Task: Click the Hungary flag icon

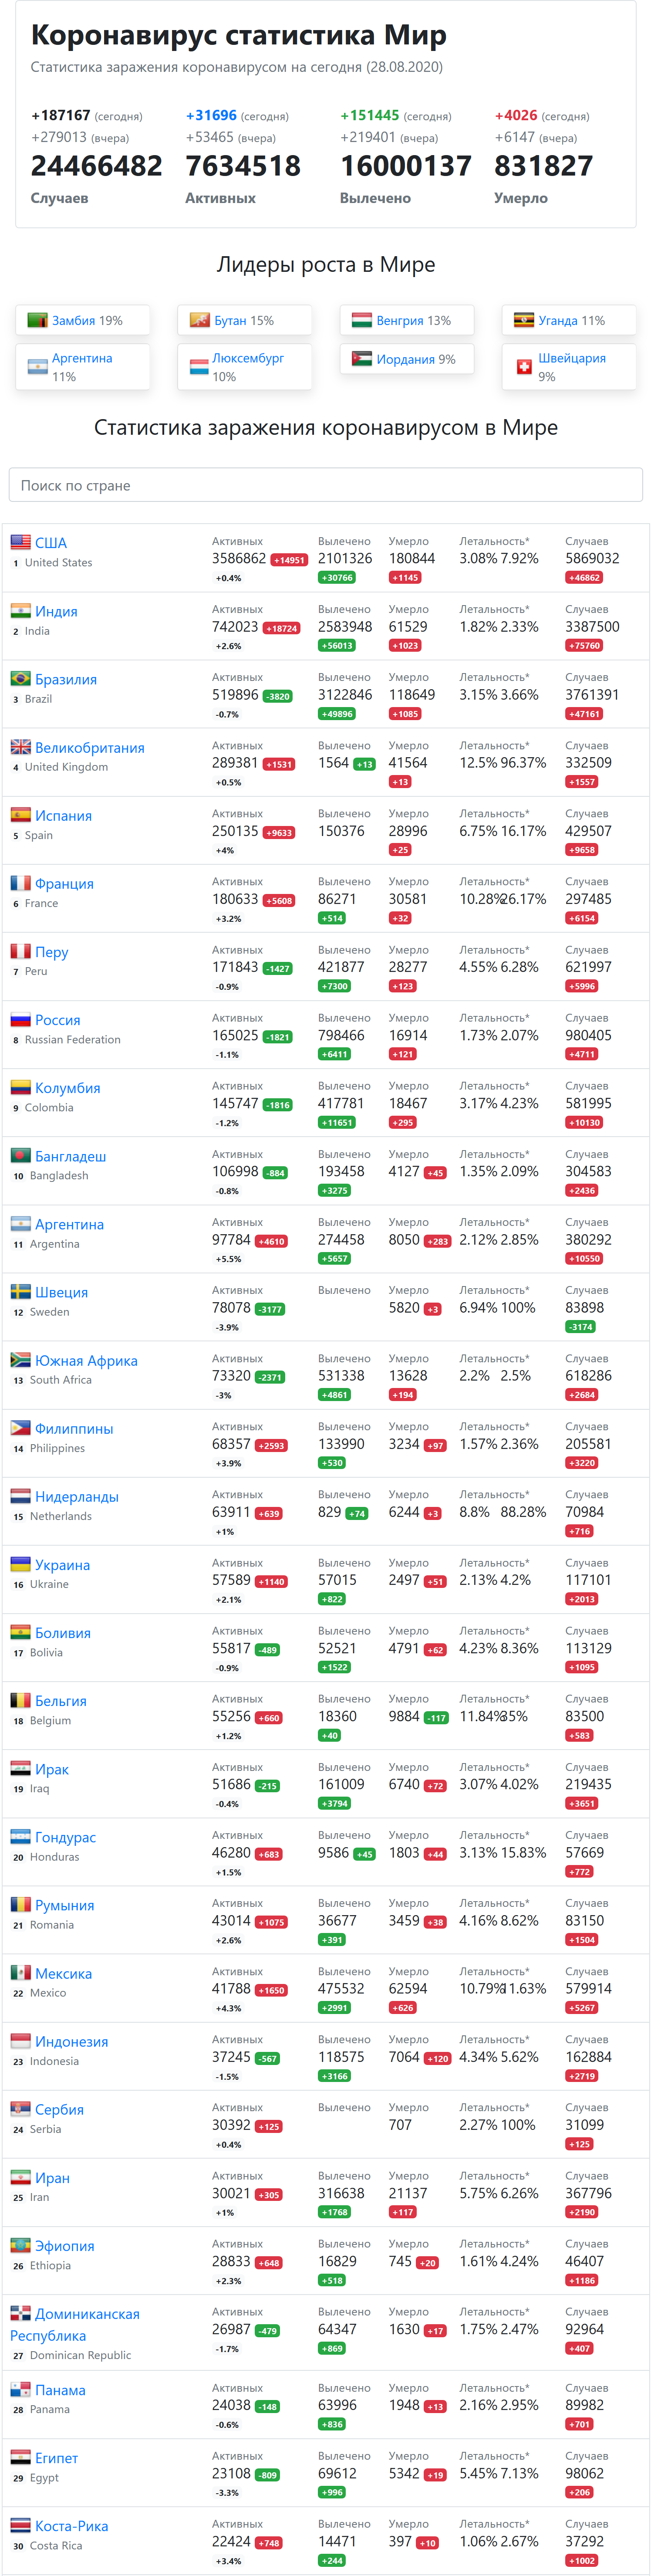Action: (362, 320)
